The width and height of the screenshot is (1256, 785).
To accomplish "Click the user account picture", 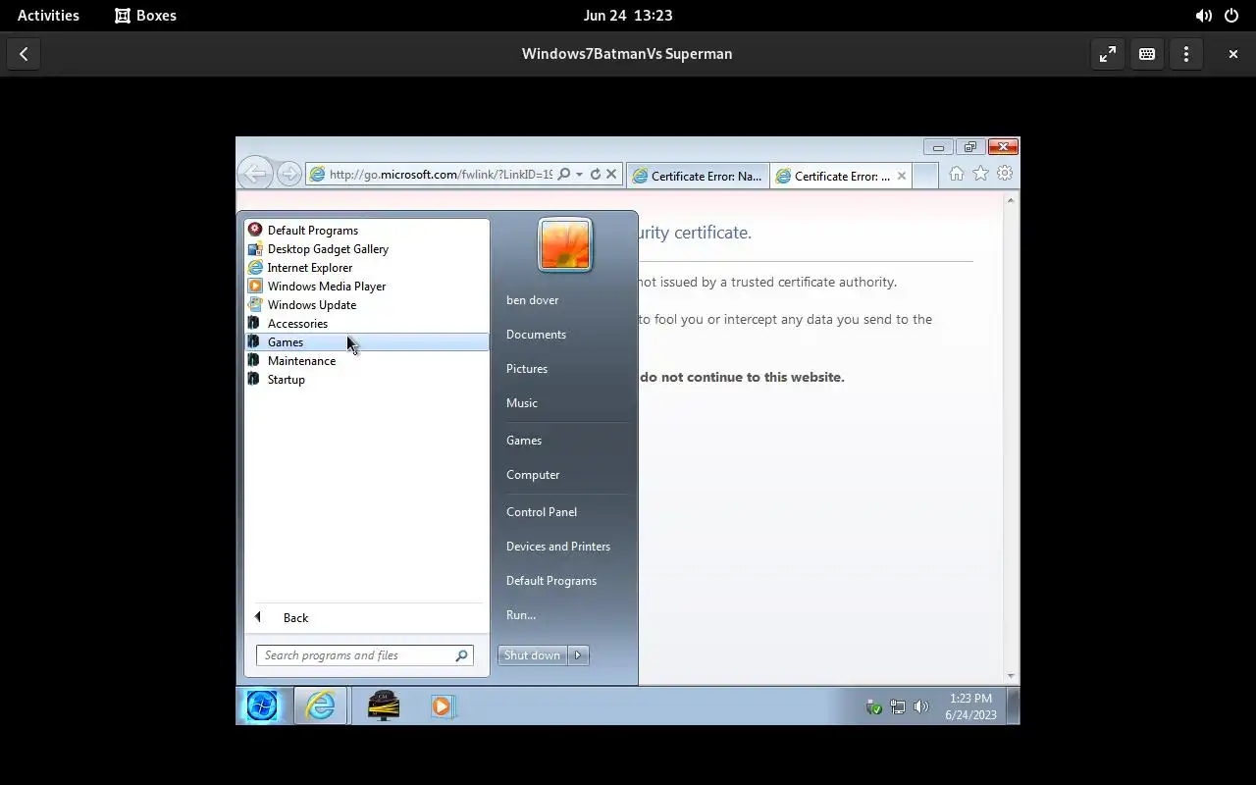I will (x=565, y=244).
